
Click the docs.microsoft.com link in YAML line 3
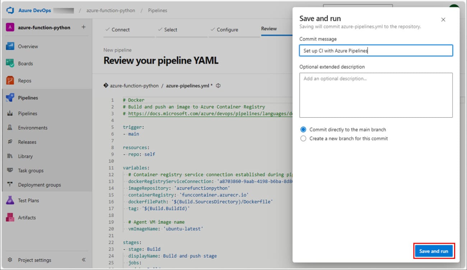(211, 113)
